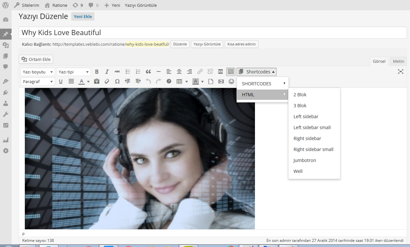
Task: Justify the text alignment
Action: point(71,81)
